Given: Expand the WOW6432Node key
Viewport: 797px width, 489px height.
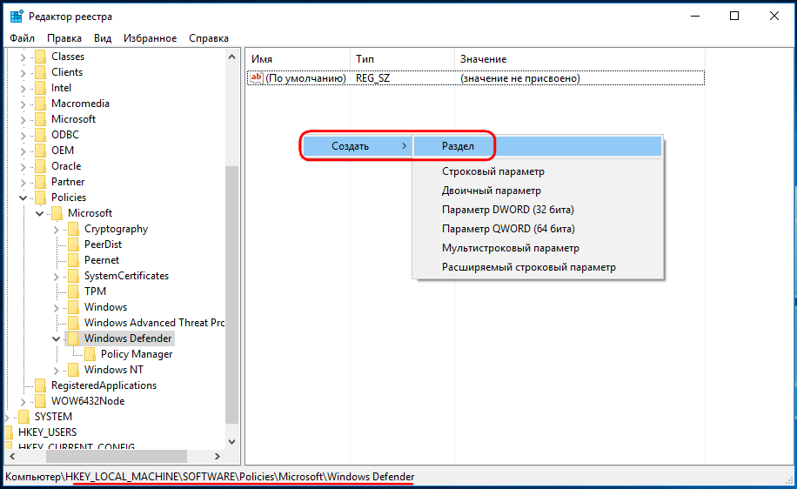Looking at the screenshot, I should (23, 402).
